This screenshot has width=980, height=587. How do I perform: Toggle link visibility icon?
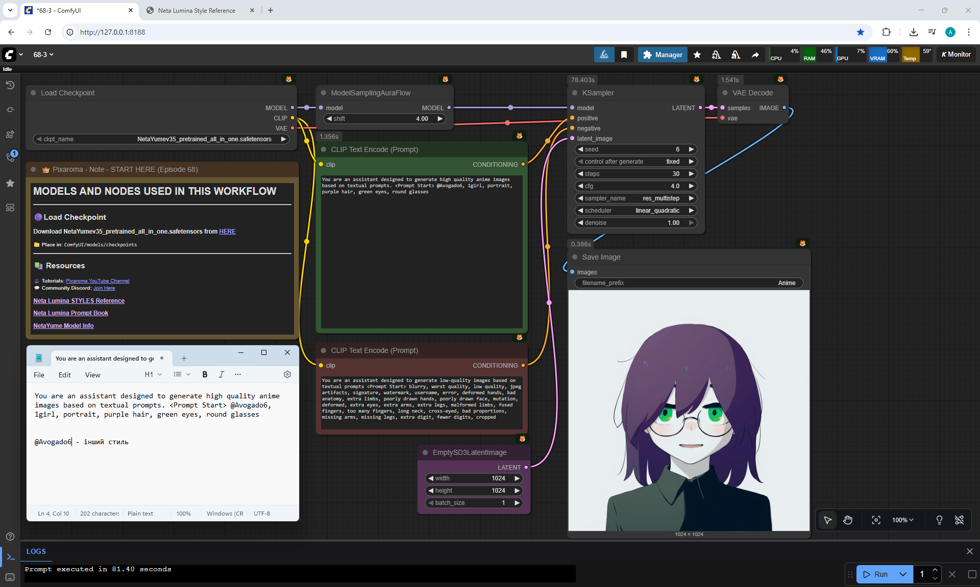pos(960,520)
